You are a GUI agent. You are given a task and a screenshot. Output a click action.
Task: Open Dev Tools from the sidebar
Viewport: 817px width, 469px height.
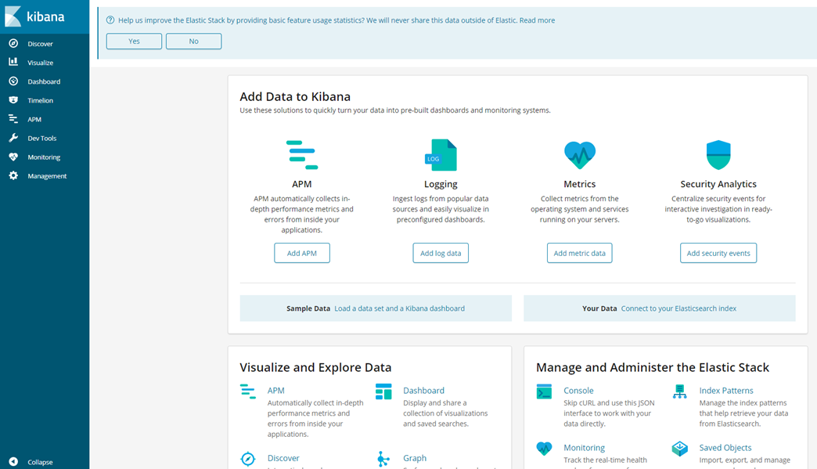click(x=42, y=138)
